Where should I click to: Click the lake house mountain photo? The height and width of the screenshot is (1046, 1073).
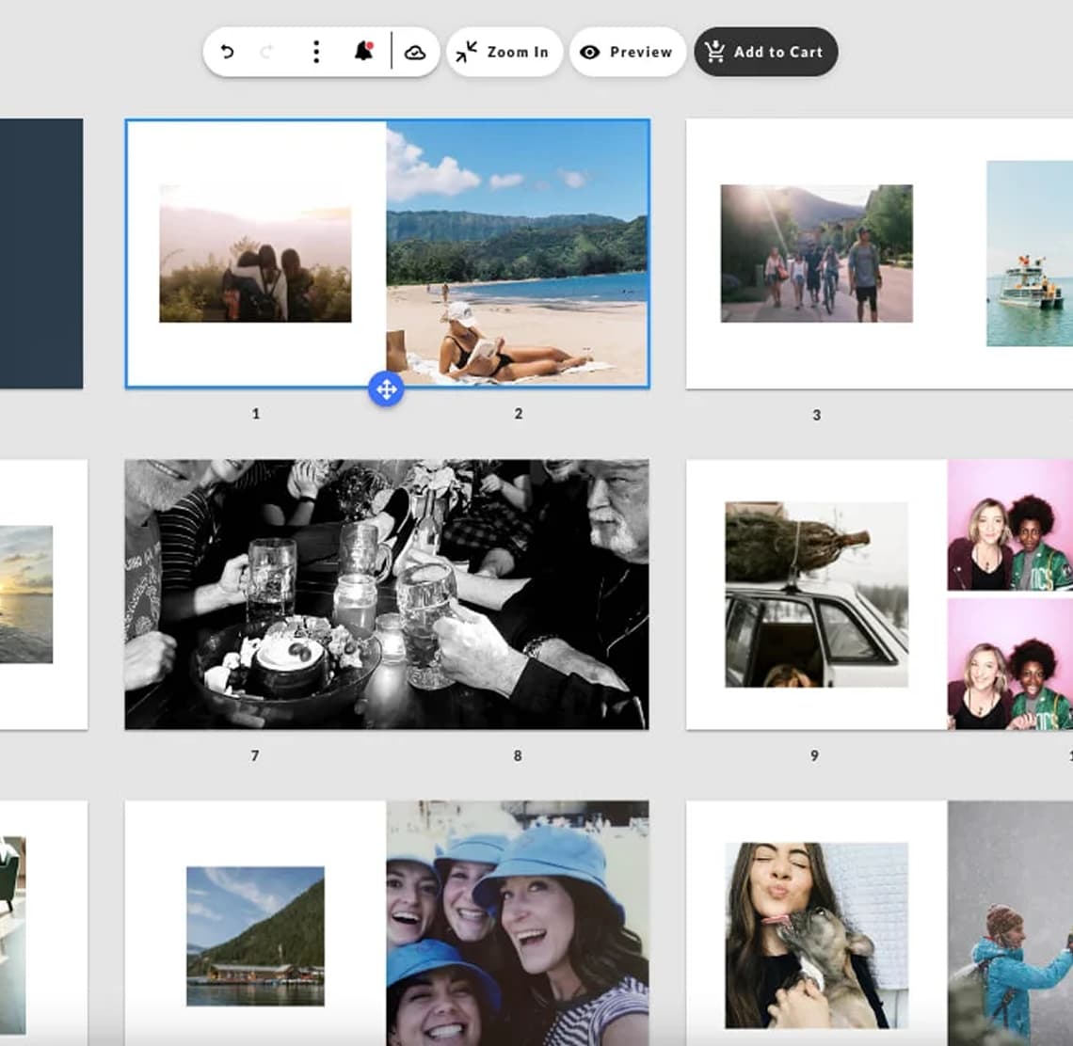tap(255, 936)
